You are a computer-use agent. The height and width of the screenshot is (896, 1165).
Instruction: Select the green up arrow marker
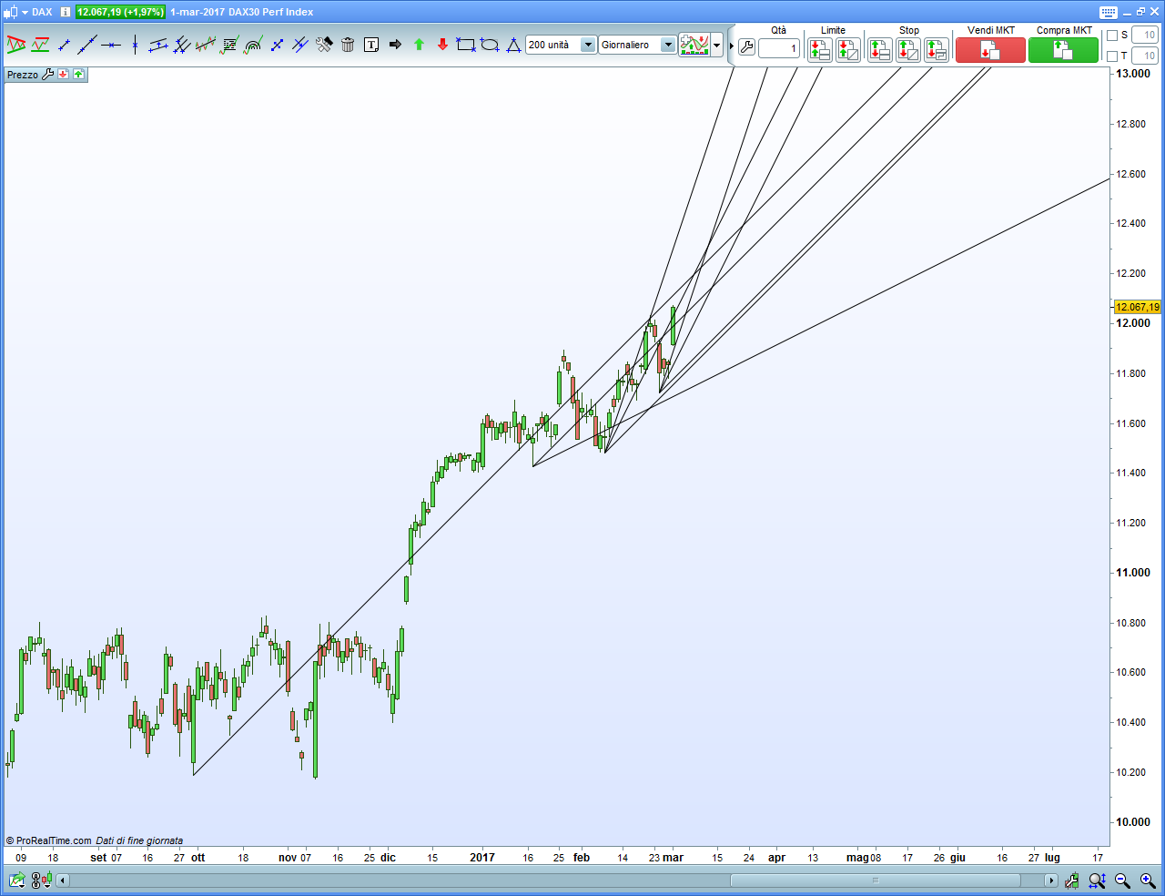[x=419, y=45]
